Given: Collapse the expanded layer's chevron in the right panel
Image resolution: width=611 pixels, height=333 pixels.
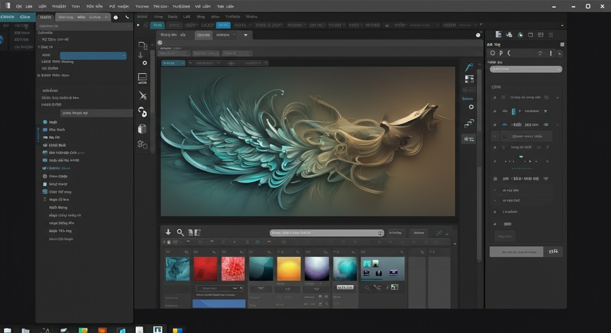Looking at the screenshot, I should coord(557,124).
